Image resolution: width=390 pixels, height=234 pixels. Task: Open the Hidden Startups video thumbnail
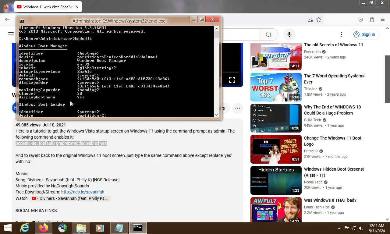(x=276, y=181)
